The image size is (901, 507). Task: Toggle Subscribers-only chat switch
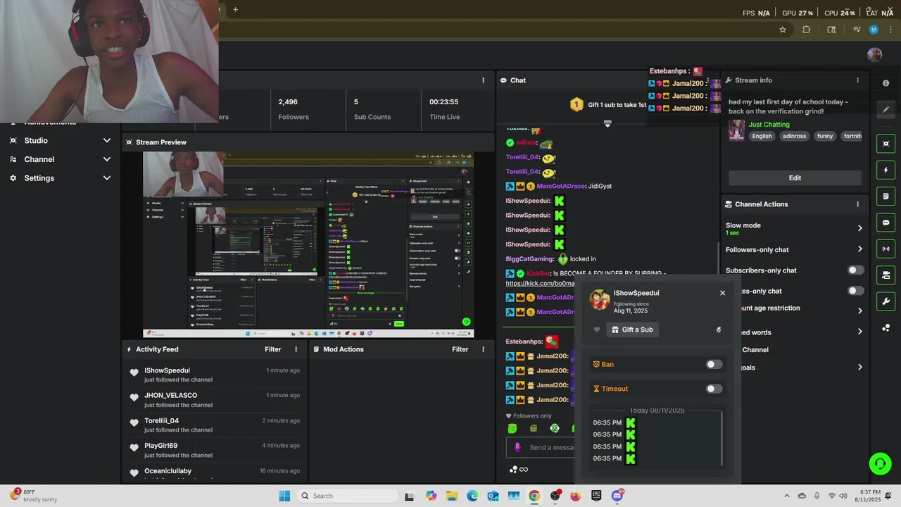[855, 270]
